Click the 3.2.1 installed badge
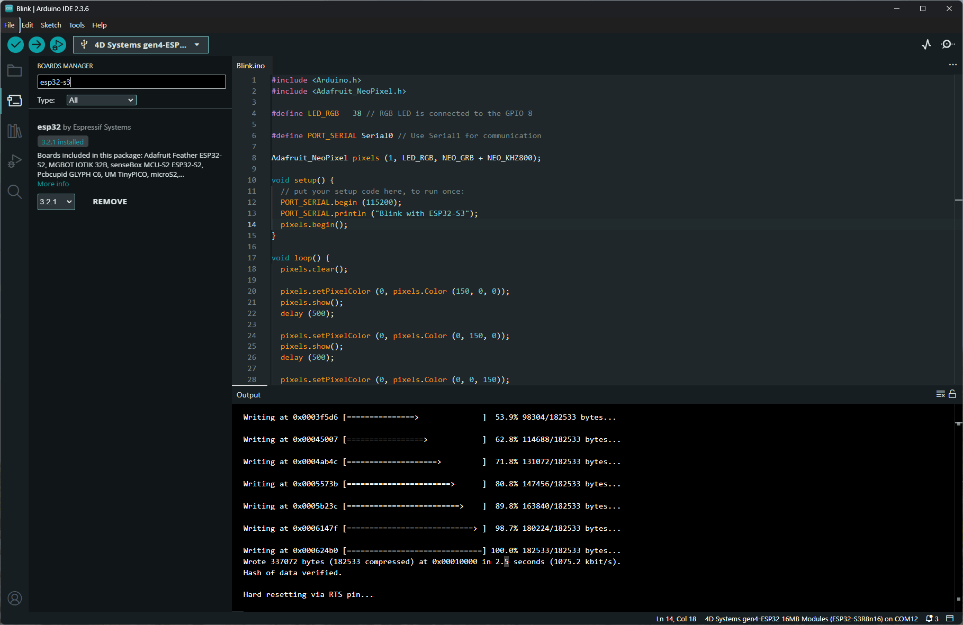This screenshot has height=625, width=963. [x=63, y=142]
